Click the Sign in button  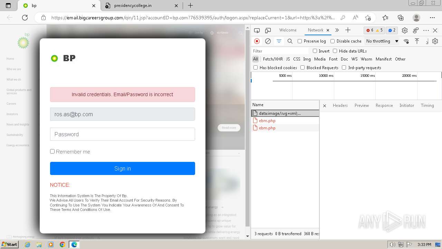123,168
